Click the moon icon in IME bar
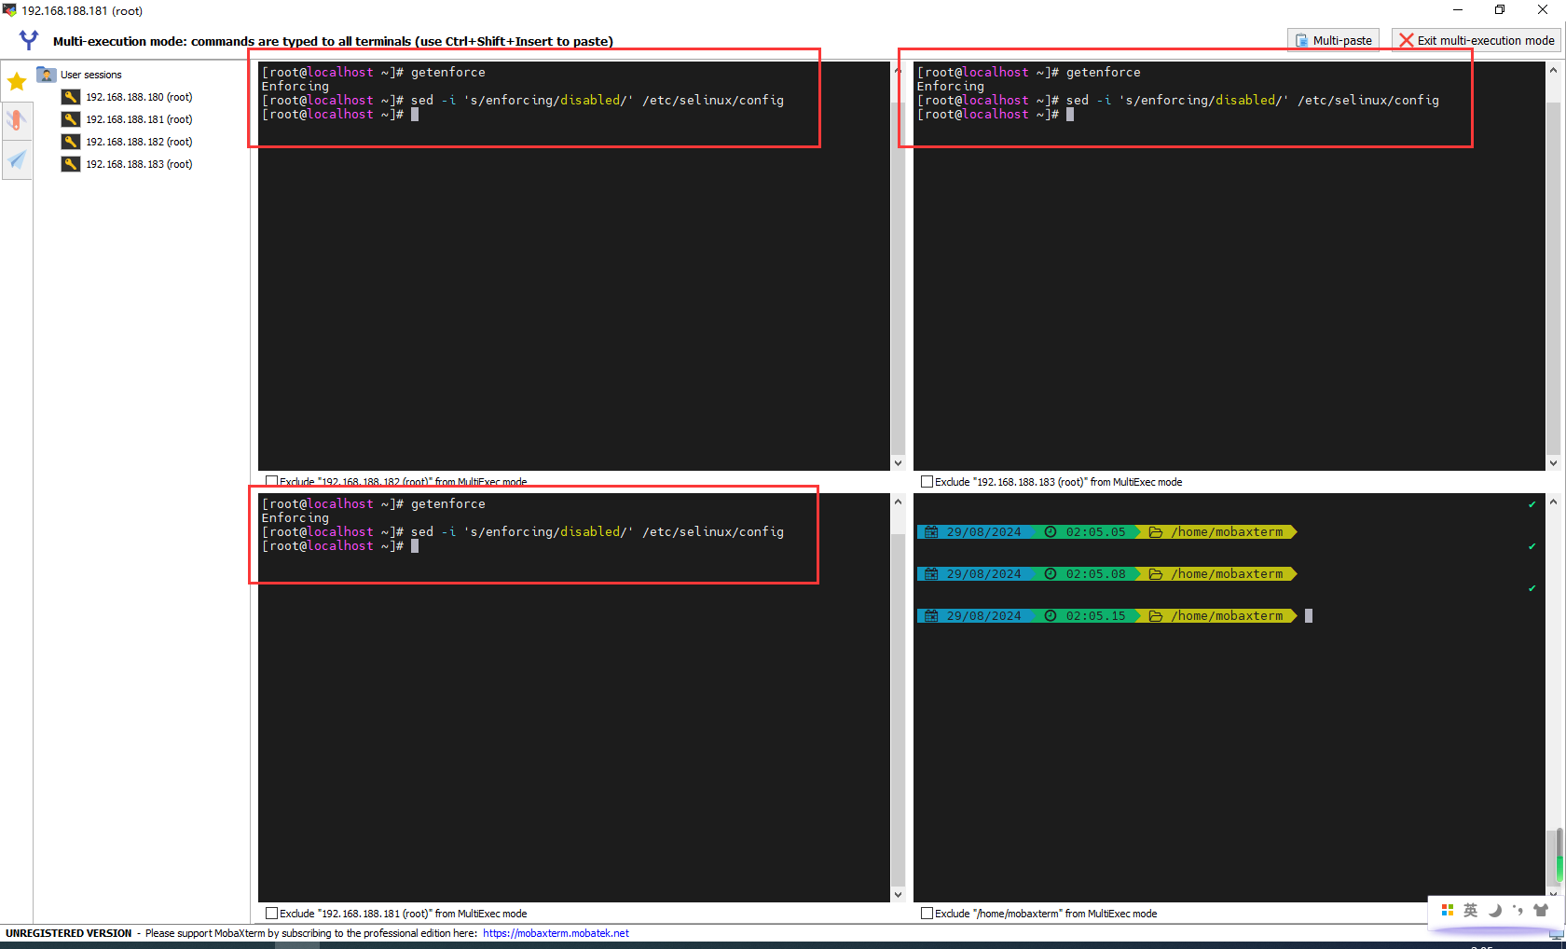Viewport: 1566px width, 949px height. (x=1495, y=910)
